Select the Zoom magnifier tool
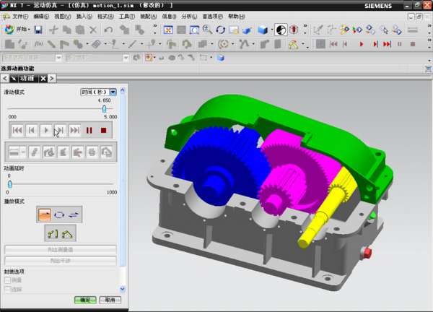This screenshot has height=312, width=433. (207, 30)
